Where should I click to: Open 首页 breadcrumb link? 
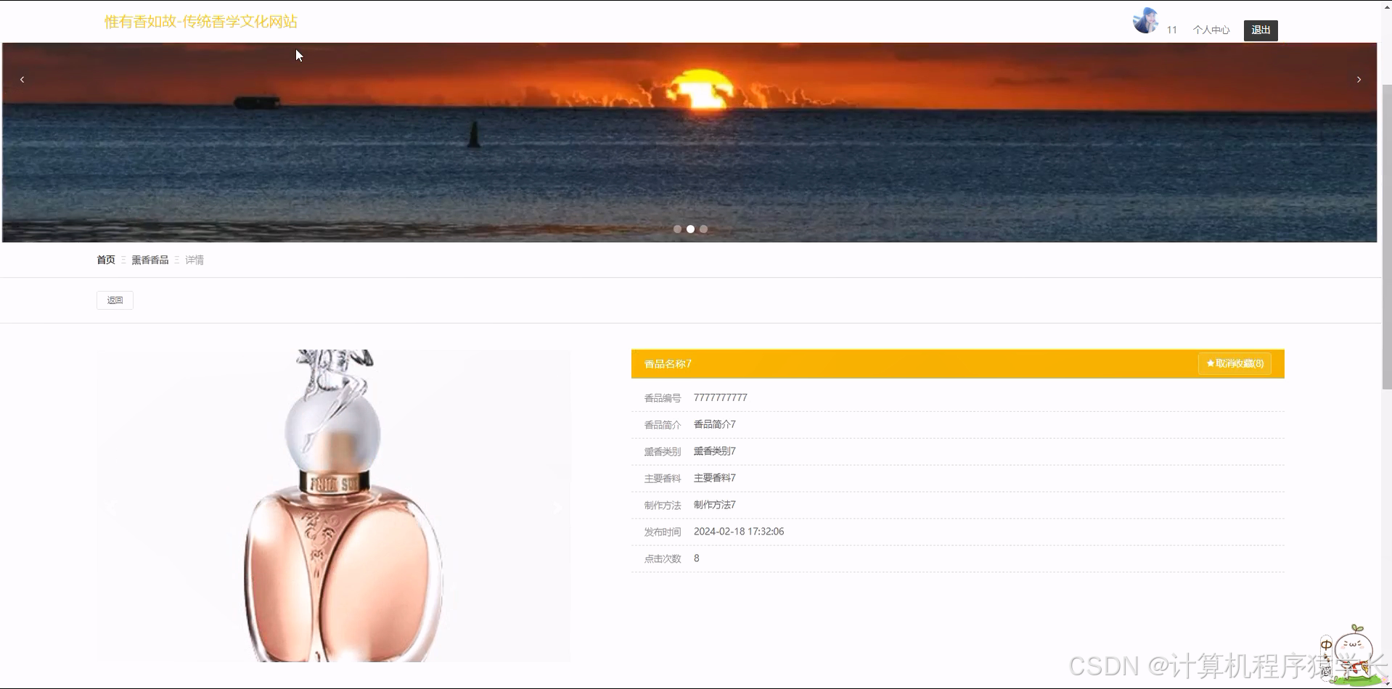pyautogui.click(x=106, y=260)
